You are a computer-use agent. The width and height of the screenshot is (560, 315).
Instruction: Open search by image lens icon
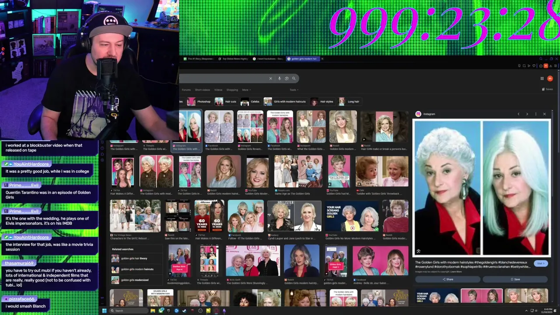287,79
